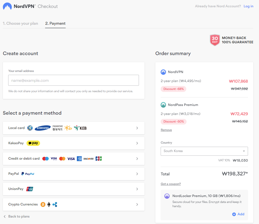Click the Maestro logo in card row
Screen dimensions: 259x224
45,159
